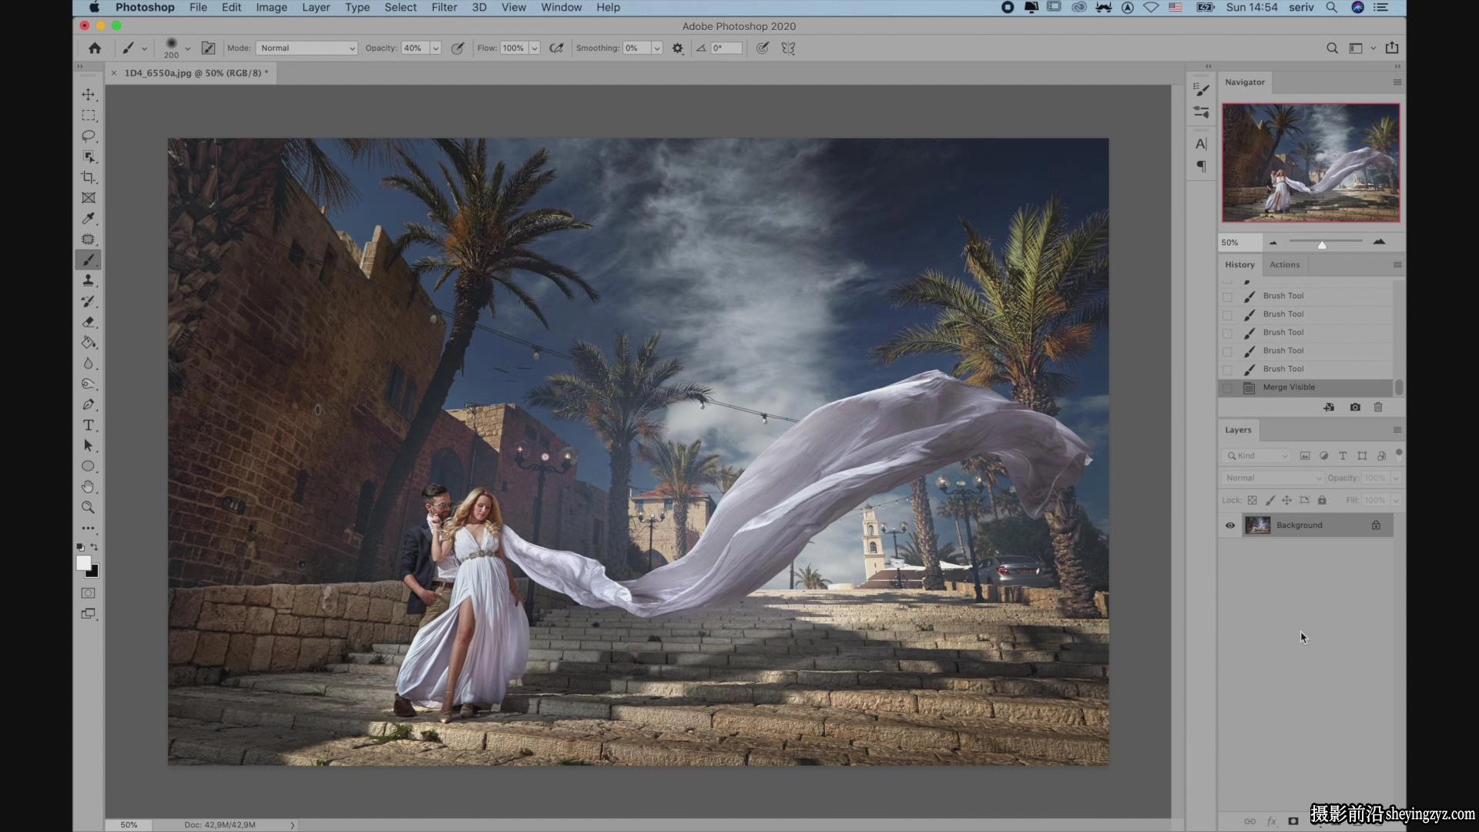This screenshot has width=1479, height=832.
Task: Click the search icon in options bar
Action: [1332, 48]
